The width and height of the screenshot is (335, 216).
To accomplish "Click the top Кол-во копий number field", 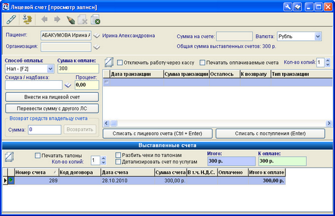I will [321, 62].
